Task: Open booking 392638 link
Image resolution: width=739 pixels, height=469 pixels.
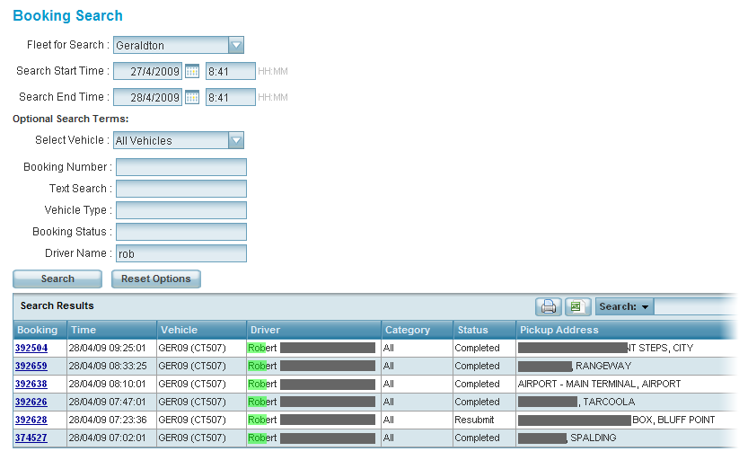Action: pos(31,384)
